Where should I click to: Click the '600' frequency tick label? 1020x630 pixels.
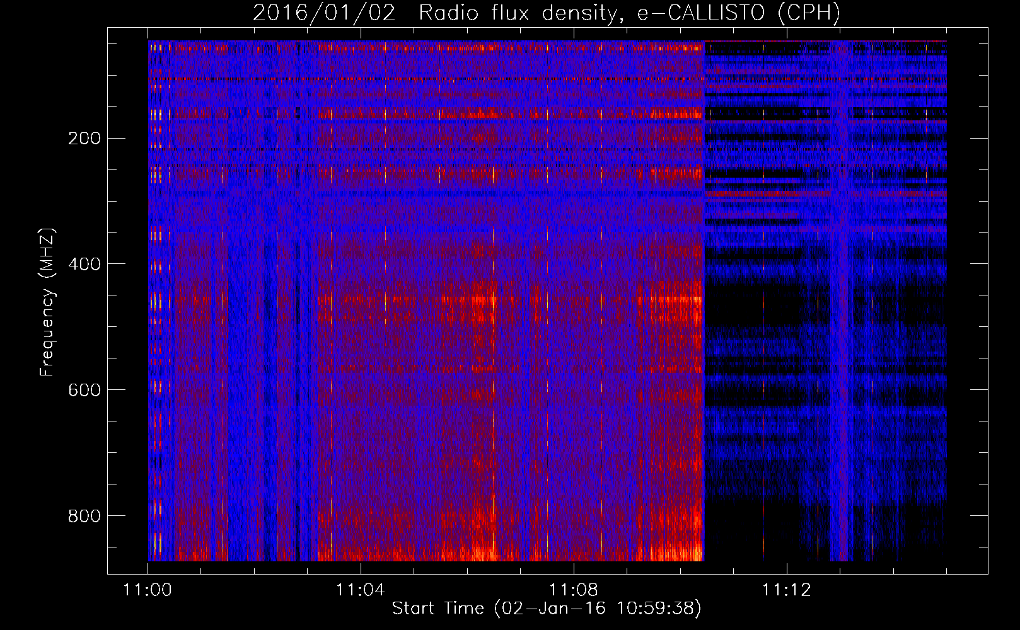pyautogui.click(x=84, y=390)
